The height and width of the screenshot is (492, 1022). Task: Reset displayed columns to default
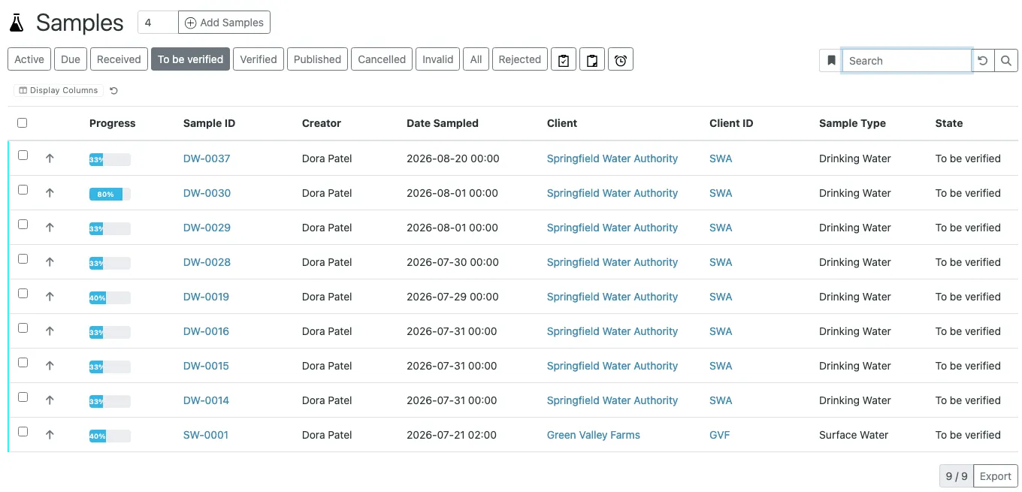point(114,91)
